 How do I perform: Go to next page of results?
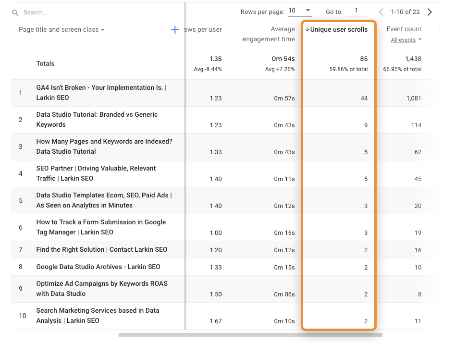[x=430, y=12]
